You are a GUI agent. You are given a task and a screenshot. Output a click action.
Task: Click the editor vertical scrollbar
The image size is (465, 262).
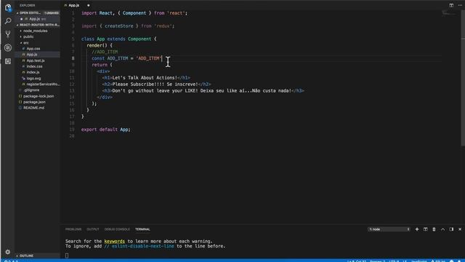click(x=463, y=77)
